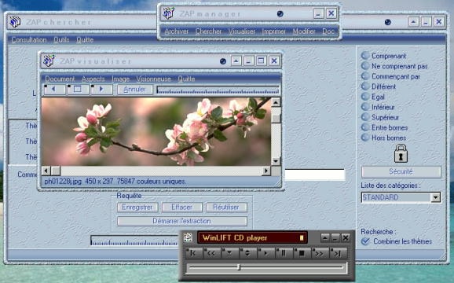Open the Visualiser menu in ZAP manager

[x=242, y=31]
